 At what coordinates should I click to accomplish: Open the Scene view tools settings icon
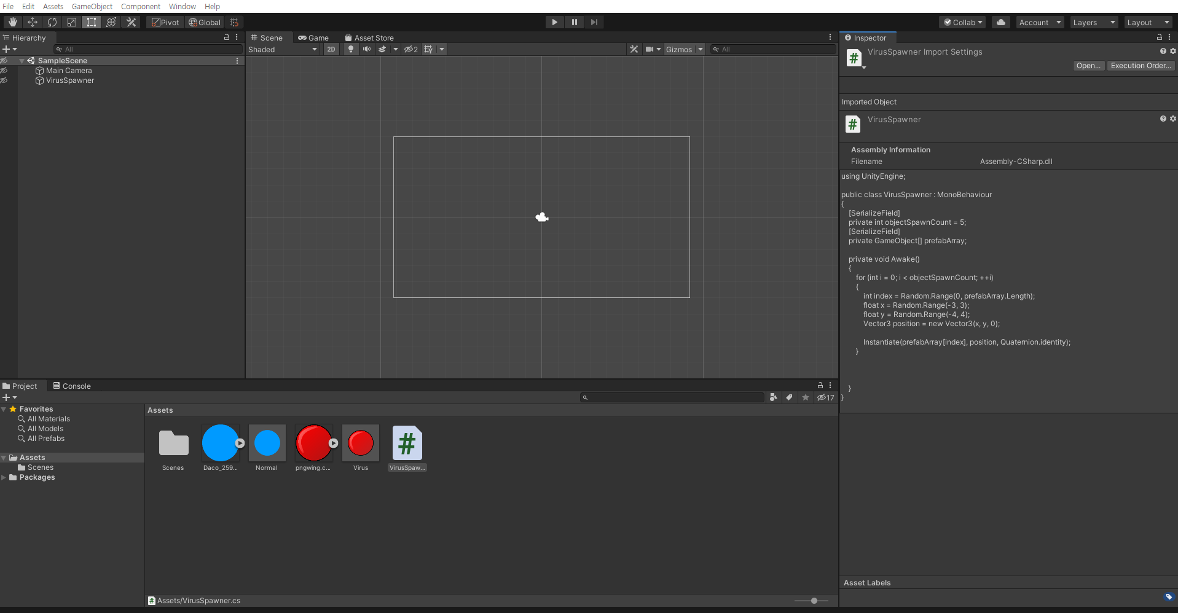click(634, 49)
